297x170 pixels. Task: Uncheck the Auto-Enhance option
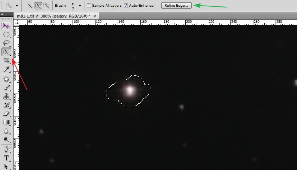coord(126,6)
